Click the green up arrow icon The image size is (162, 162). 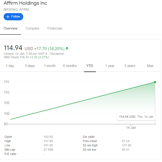pos(67,49)
